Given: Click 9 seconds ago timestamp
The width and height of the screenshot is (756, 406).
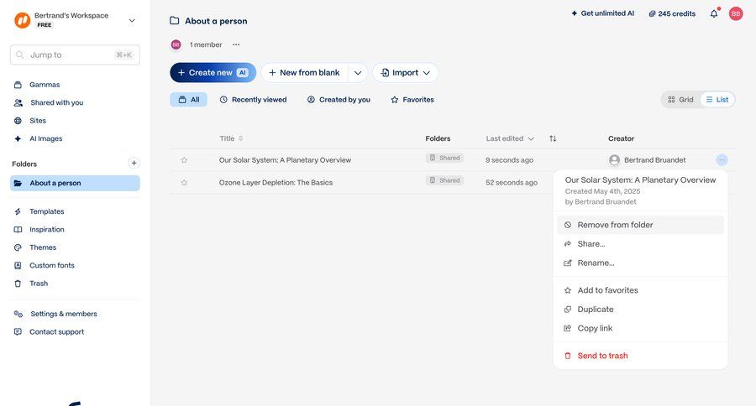Looking at the screenshot, I should coord(509,160).
